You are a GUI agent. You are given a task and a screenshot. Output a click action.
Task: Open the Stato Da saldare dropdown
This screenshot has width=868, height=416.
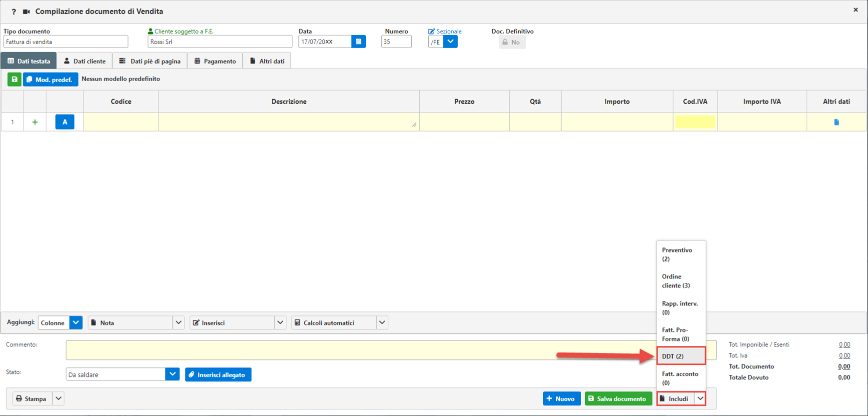pos(172,374)
